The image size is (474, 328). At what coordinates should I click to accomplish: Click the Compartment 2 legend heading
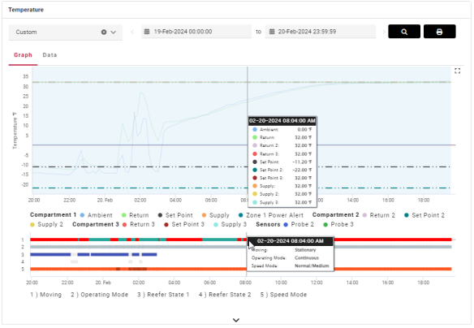click(335, 215)
